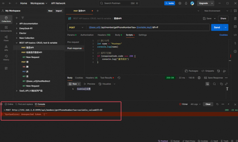Click the hamburger menu icon
The width and height of the screenshot is (238, 142).
tap(3, 3)
